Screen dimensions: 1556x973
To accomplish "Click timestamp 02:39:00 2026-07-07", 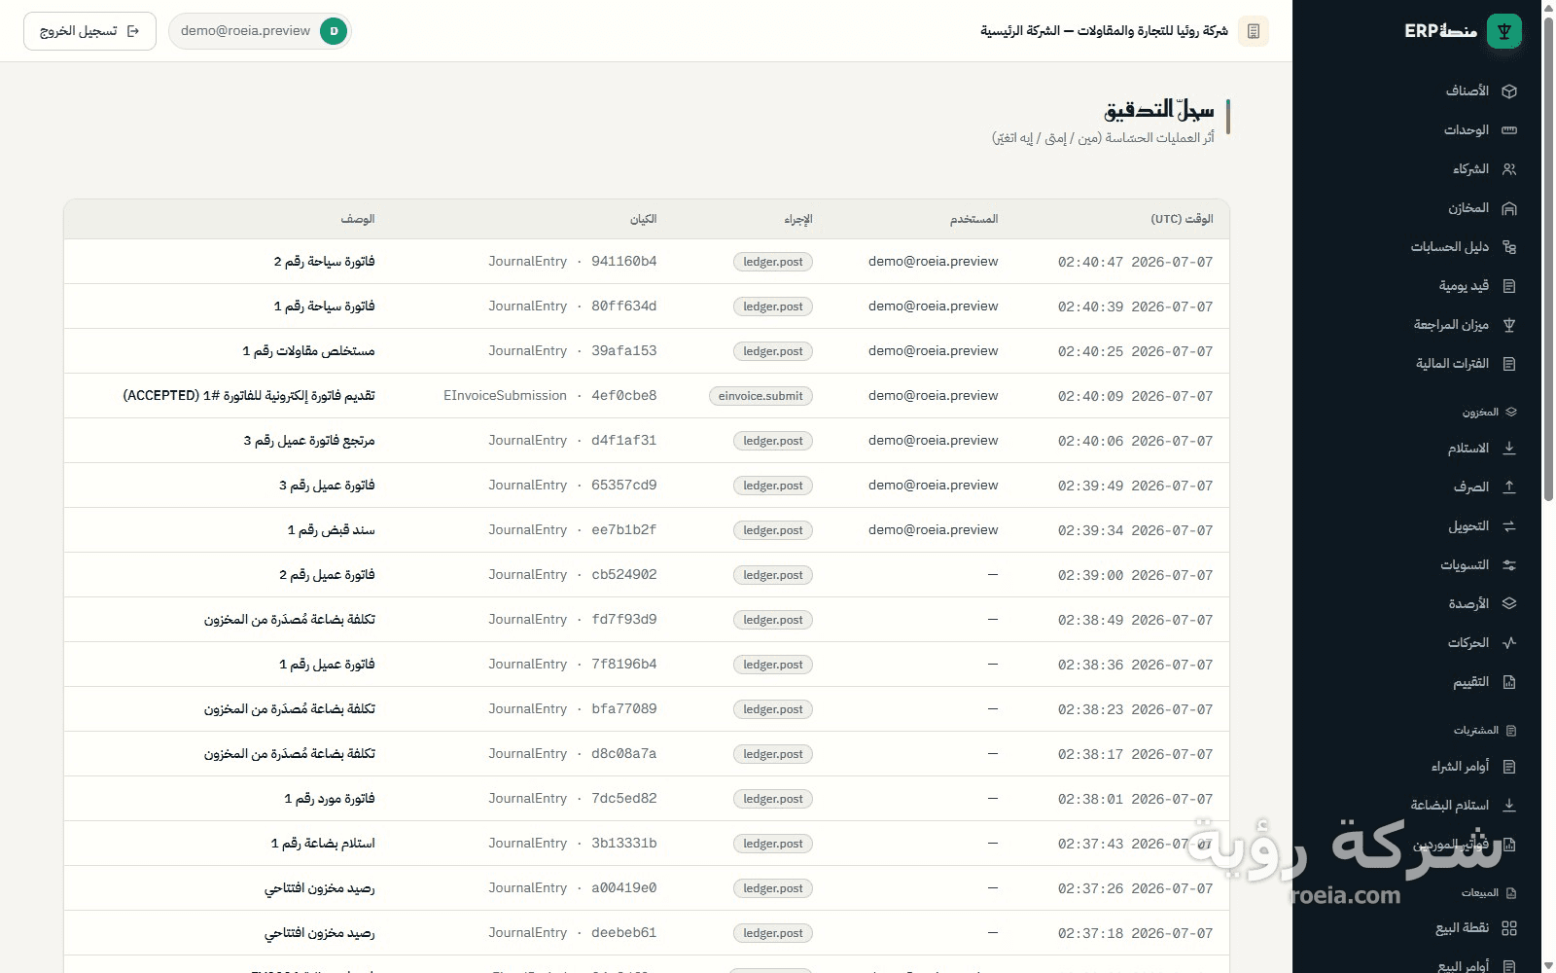I will click(x=1135, y=575).
